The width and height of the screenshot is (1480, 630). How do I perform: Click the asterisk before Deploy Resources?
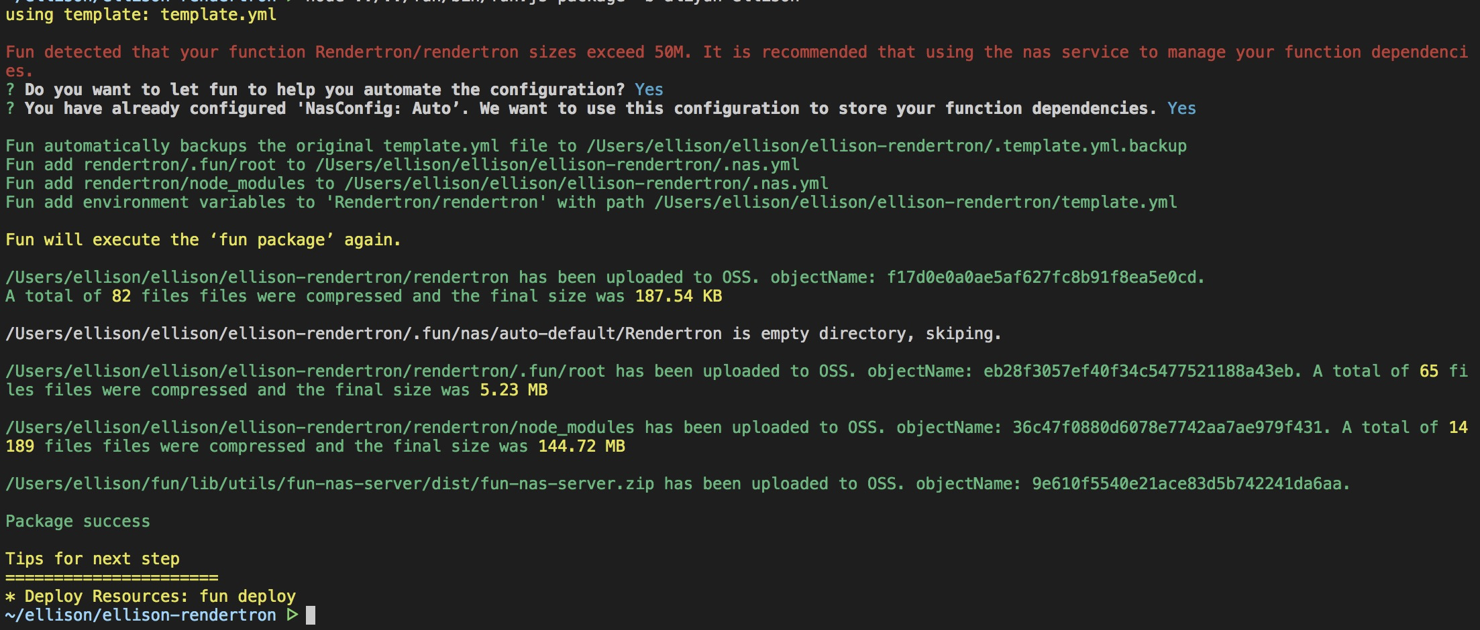click(10, 596)
